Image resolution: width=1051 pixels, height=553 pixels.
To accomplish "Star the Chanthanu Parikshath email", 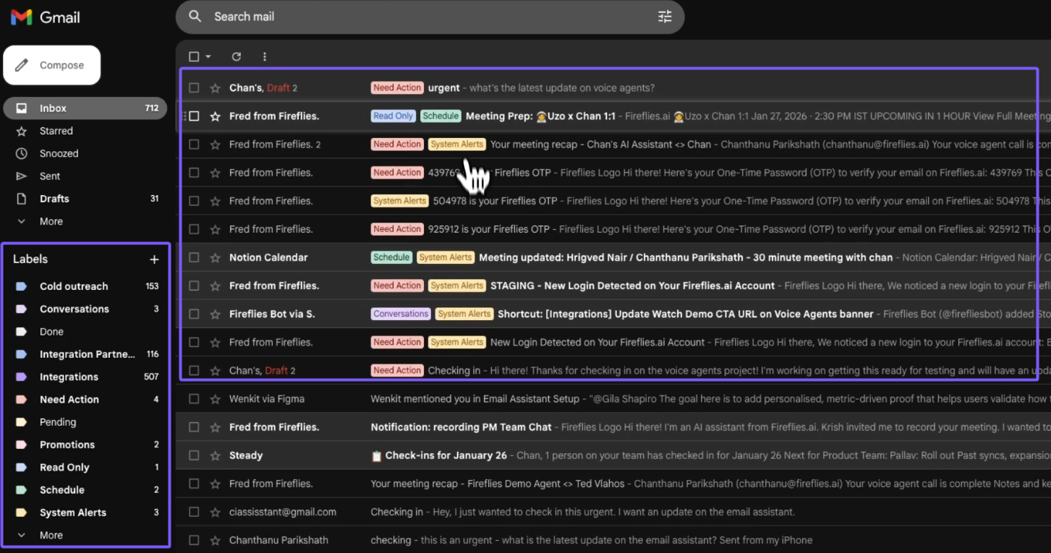I will click(x=215, y=540).
